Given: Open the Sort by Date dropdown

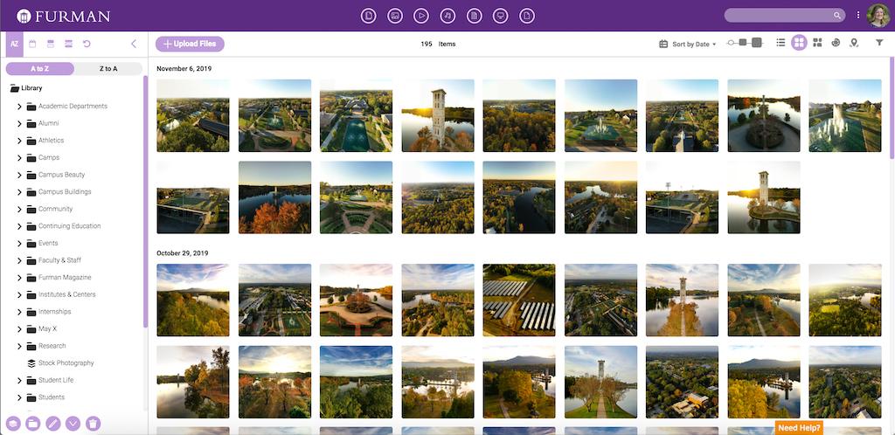Looking at the screenshot, I should [x=689, y=44].
